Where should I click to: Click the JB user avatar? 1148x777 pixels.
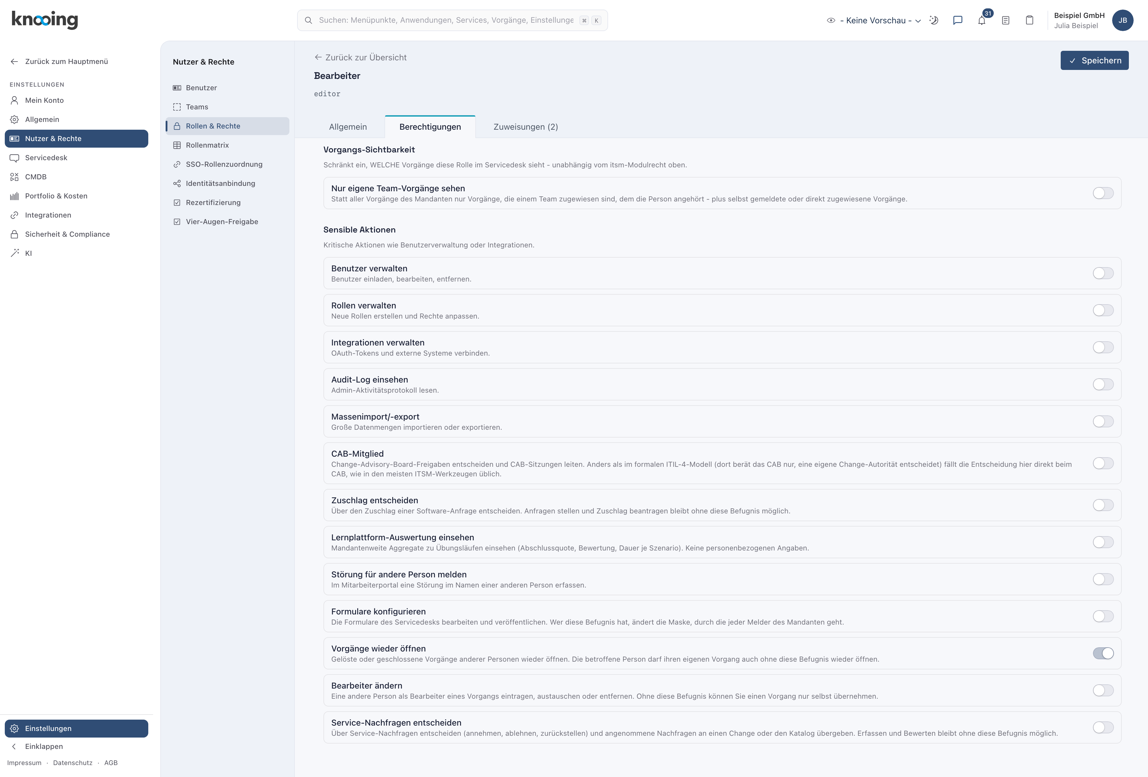[1122, 20]
